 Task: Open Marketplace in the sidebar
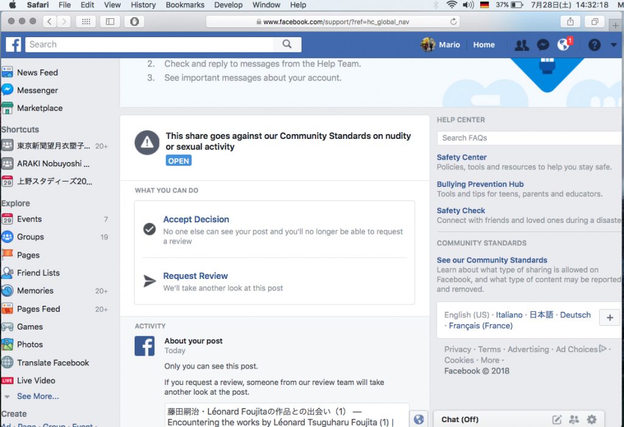coord(40,108)
